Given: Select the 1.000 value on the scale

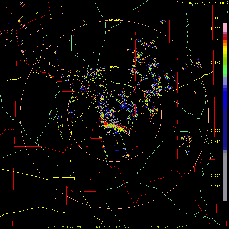Looking at the screenshot, I should 216,28.
